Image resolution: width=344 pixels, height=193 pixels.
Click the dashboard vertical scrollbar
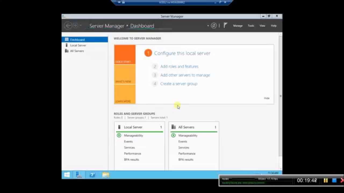[281, 96]
